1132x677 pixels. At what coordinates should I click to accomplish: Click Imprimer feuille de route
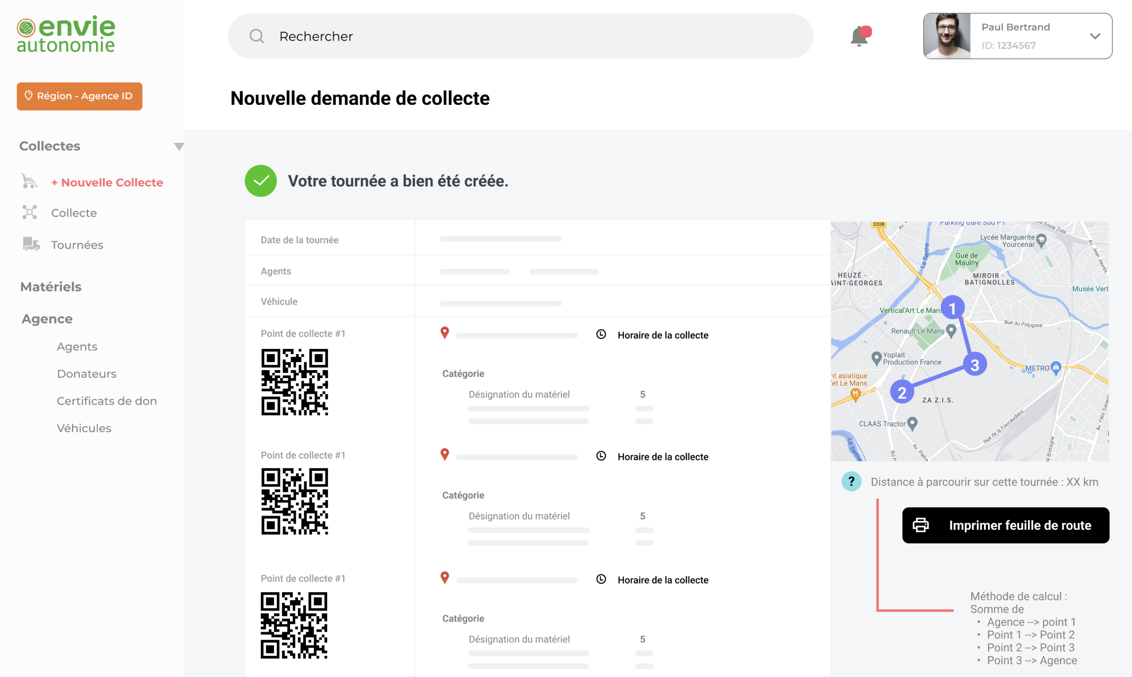[1005, 525]
